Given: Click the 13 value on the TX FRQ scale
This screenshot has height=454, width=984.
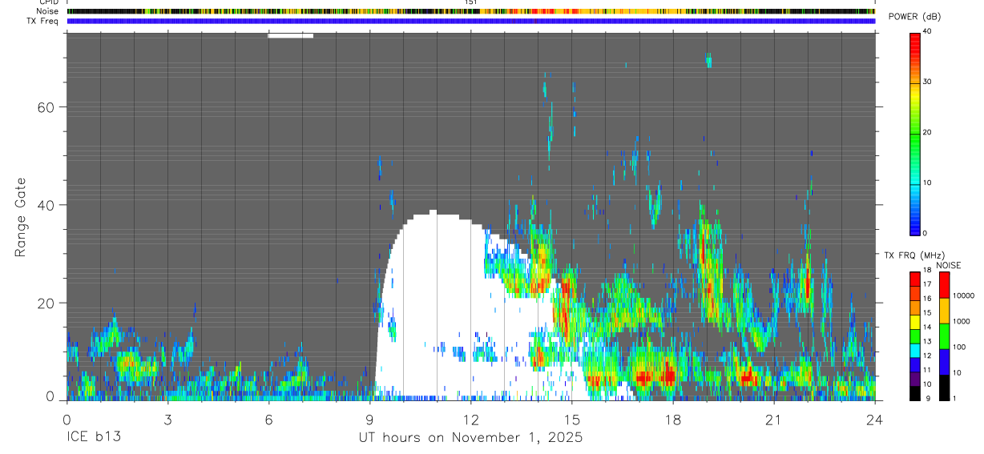Looking at the screenshot, I should coord(927,342).
